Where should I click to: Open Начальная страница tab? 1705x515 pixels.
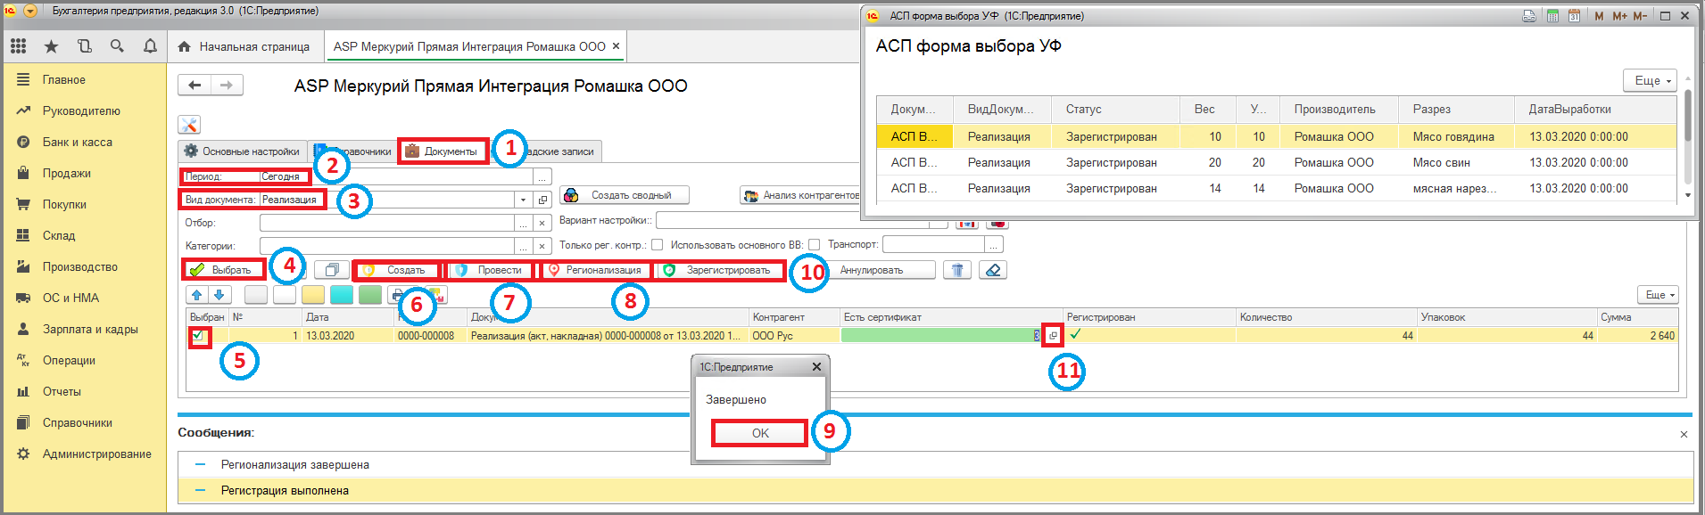coord(244,46)
